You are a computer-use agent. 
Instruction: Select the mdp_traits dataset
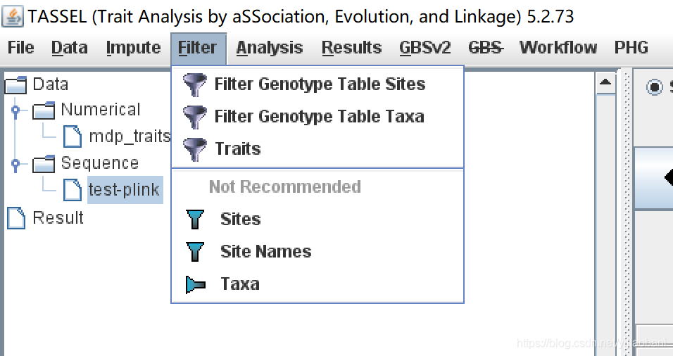[130, 136]
